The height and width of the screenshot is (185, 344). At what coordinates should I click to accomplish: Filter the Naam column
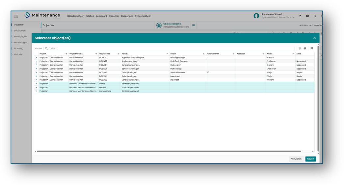click(x=167, y=54)
